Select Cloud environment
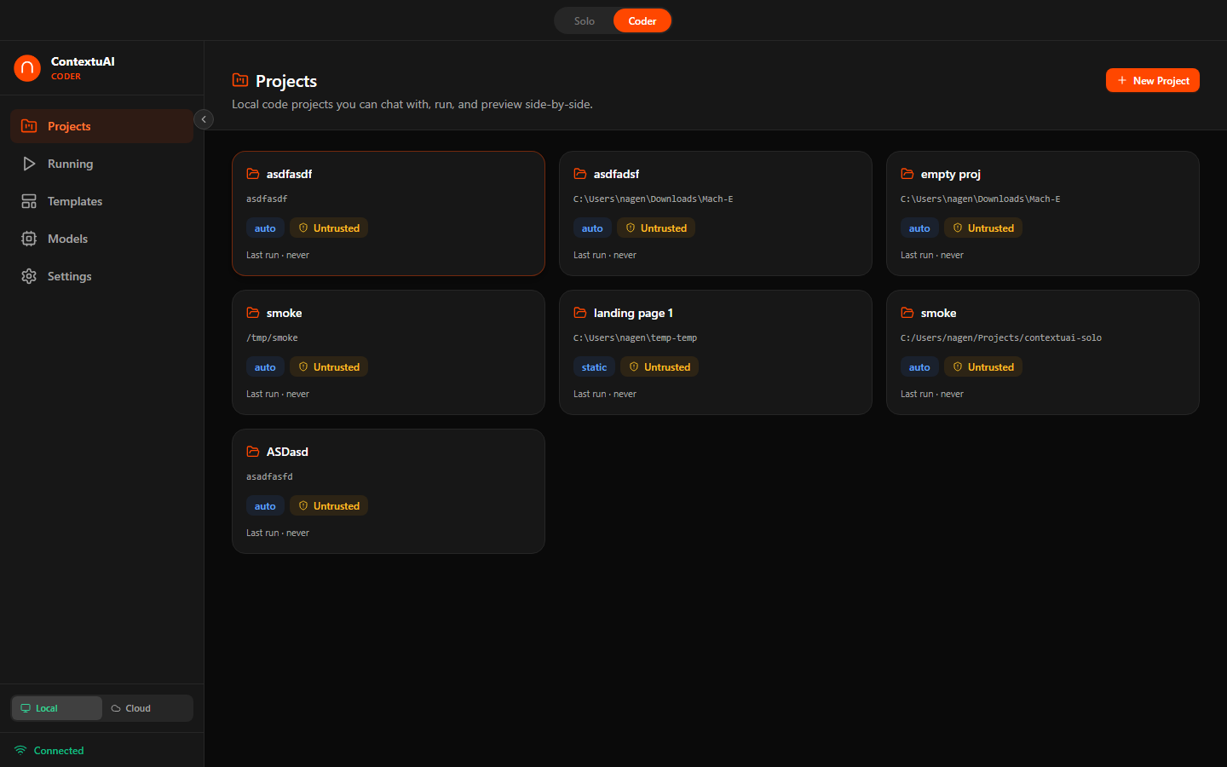 pos(147,708)
